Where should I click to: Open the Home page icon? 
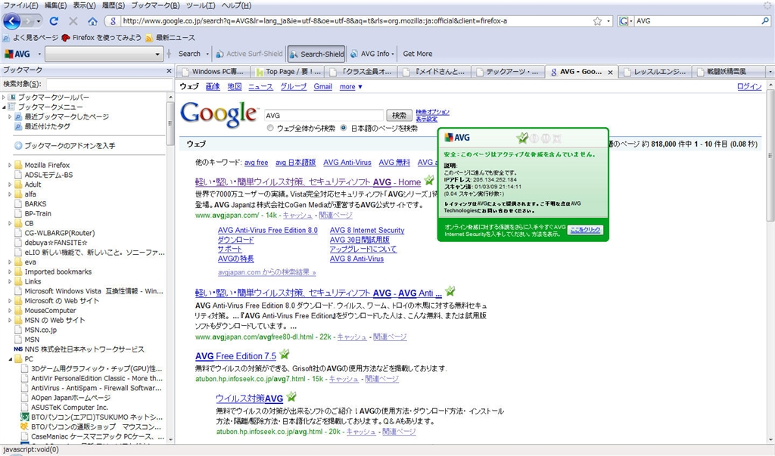(92, 21)
